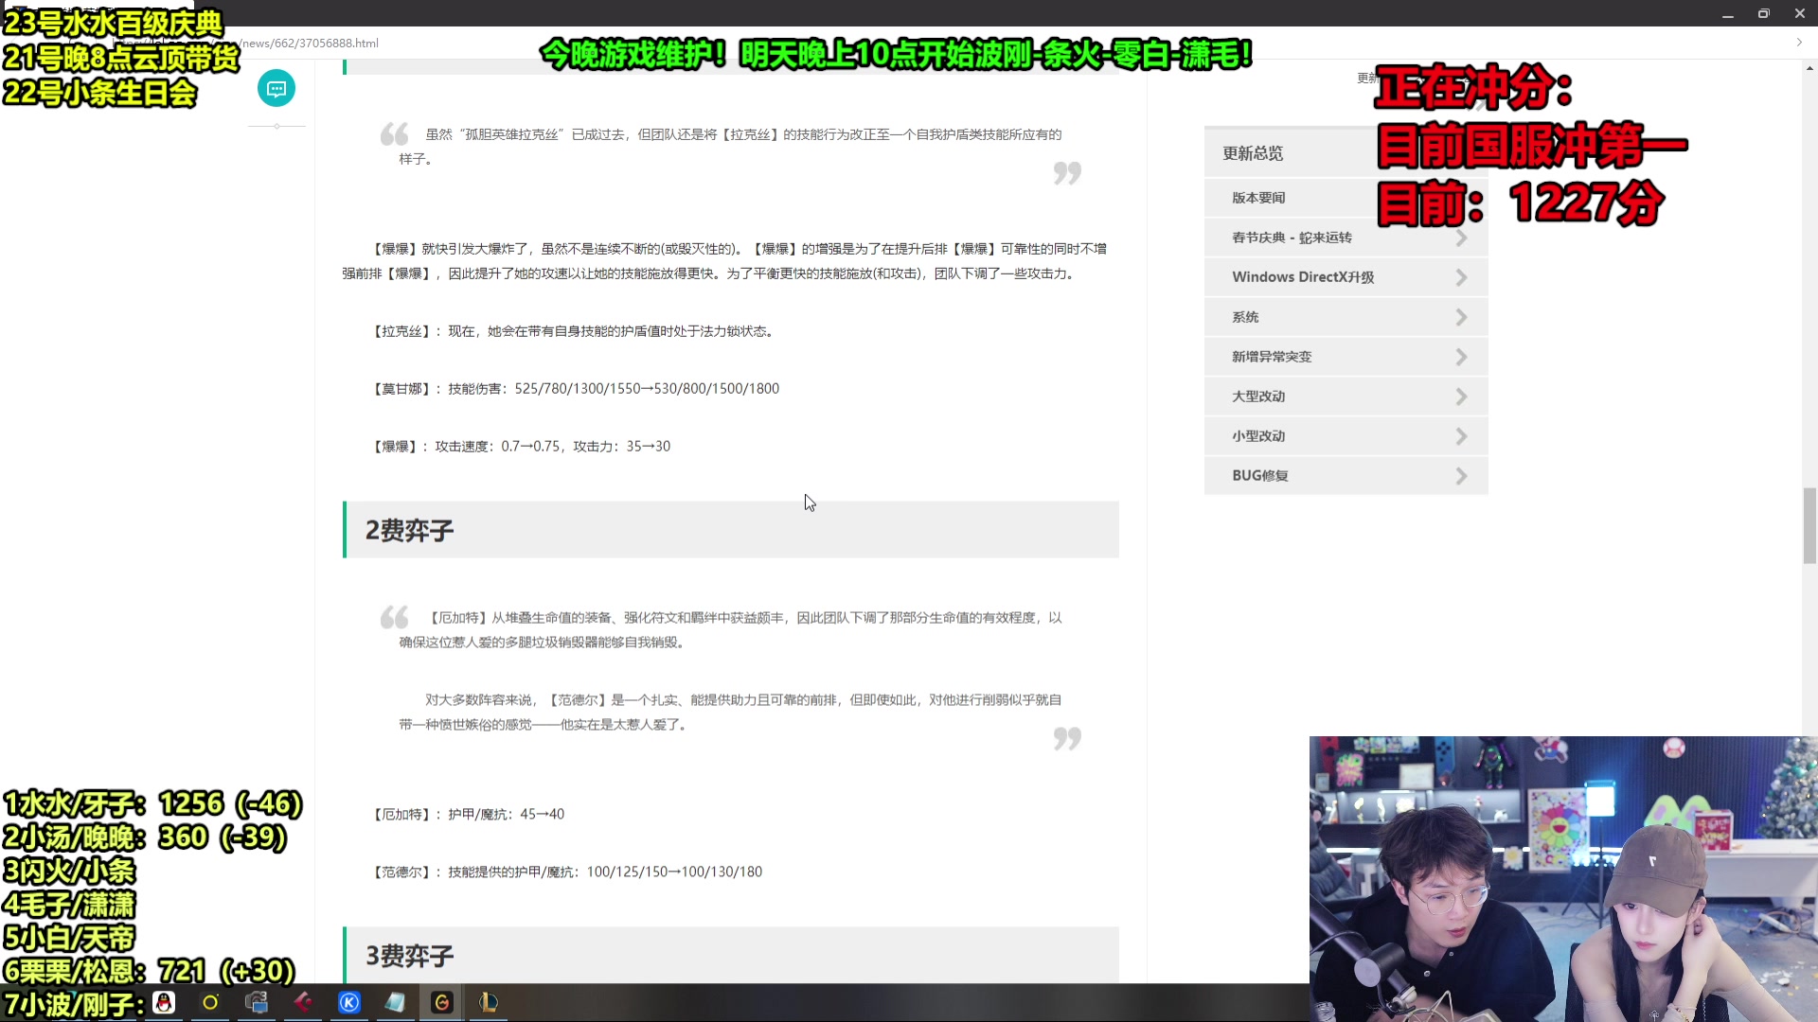Open the screen capture app on the taskbar
Screen dimensions: 1818x1022
256,1002
